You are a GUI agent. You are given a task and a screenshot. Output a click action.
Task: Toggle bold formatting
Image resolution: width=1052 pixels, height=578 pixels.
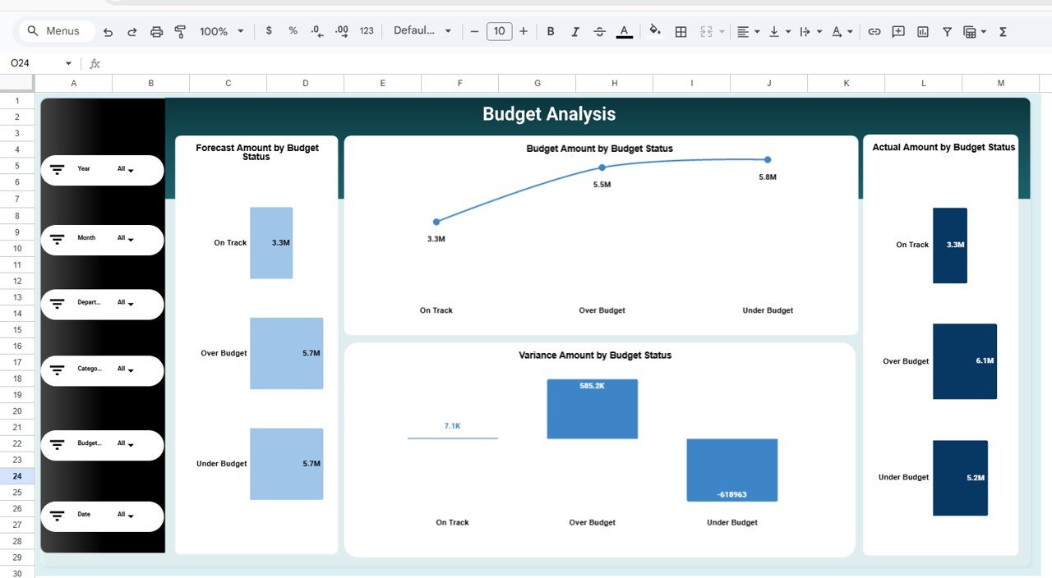click(550, 31)
